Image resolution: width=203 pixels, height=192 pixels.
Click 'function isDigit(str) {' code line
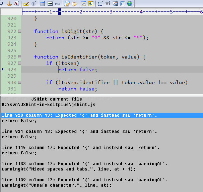pyautogui.click(x=69, y=31)
